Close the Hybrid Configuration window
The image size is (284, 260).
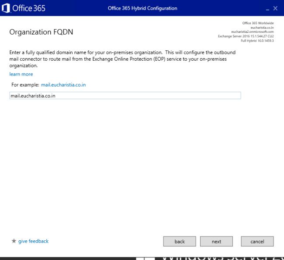275,8
